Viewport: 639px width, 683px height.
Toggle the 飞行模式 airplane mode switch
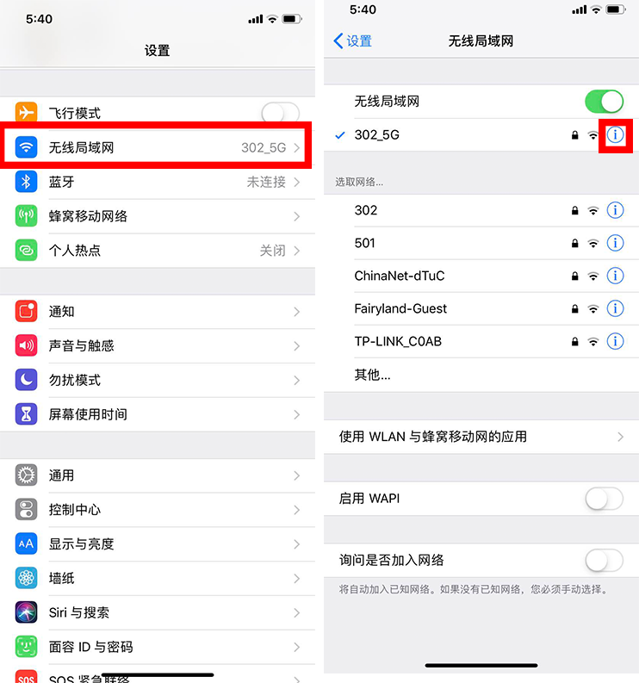pos(280,113)
